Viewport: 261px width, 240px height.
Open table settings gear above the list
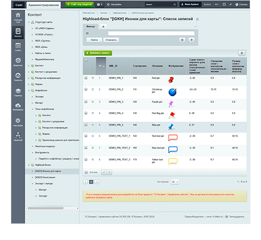tap(242, 53)
